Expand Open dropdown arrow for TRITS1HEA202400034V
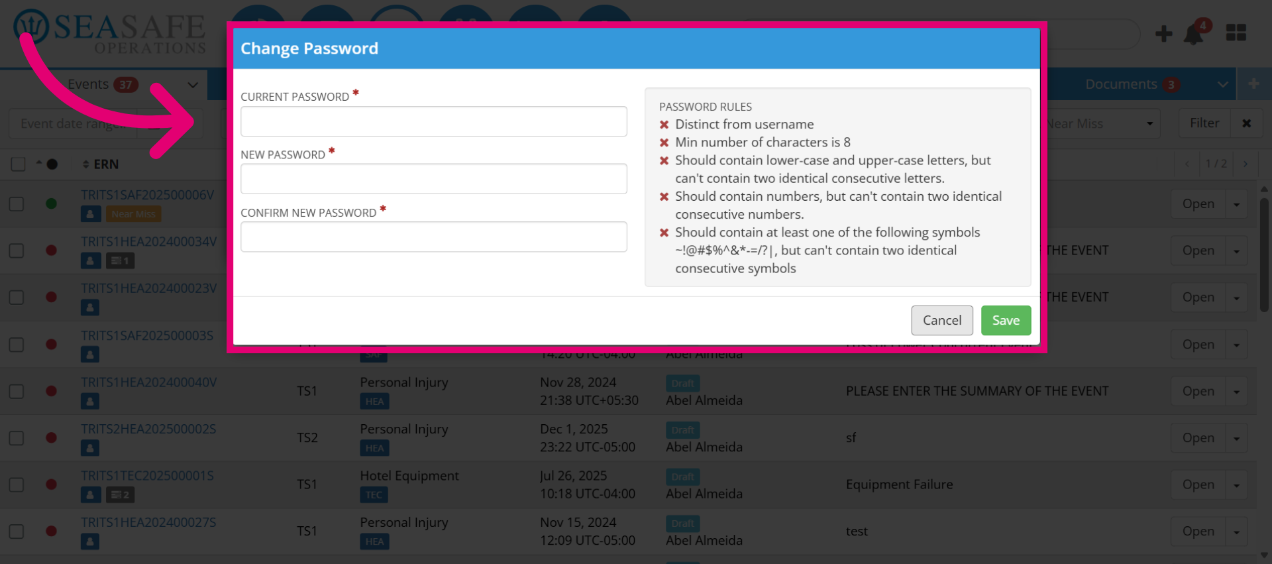Screen dimensions: 1272x564 tap(1236, 251)
